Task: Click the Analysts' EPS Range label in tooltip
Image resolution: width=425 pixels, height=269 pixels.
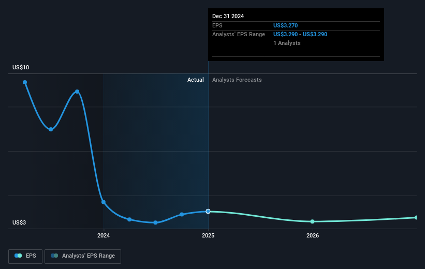Action: [239, 35]
